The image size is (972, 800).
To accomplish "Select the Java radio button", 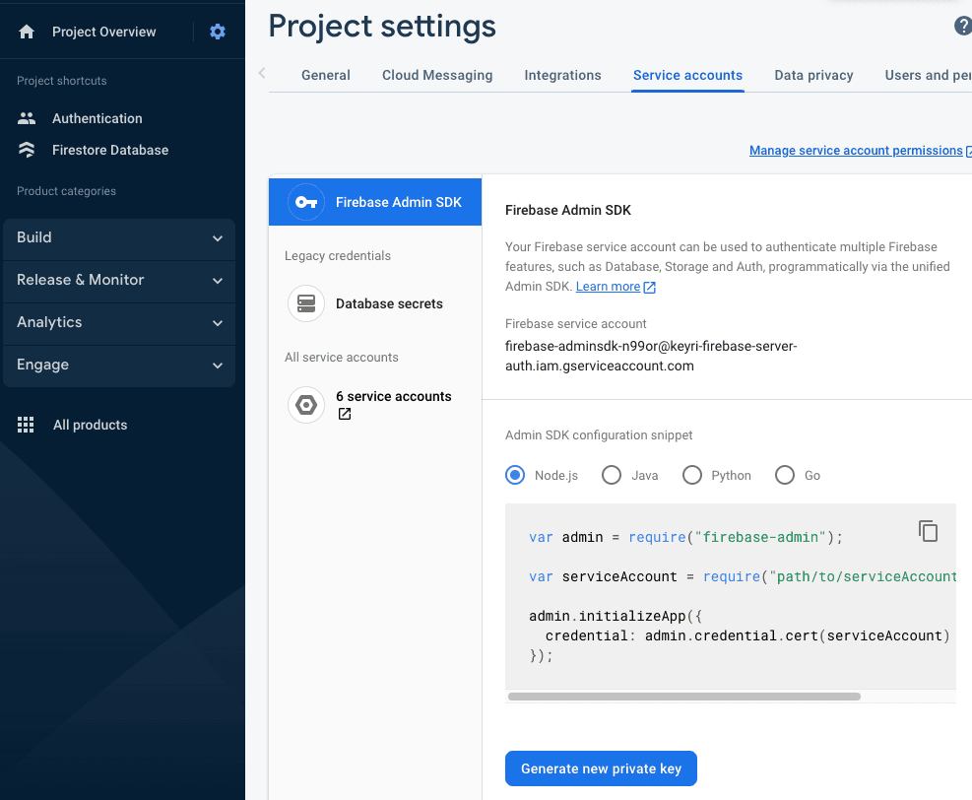I will tap(612, 476).
